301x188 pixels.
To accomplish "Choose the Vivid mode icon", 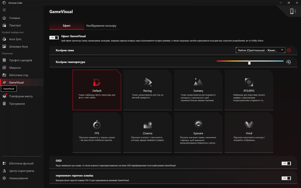I will 249,125.
